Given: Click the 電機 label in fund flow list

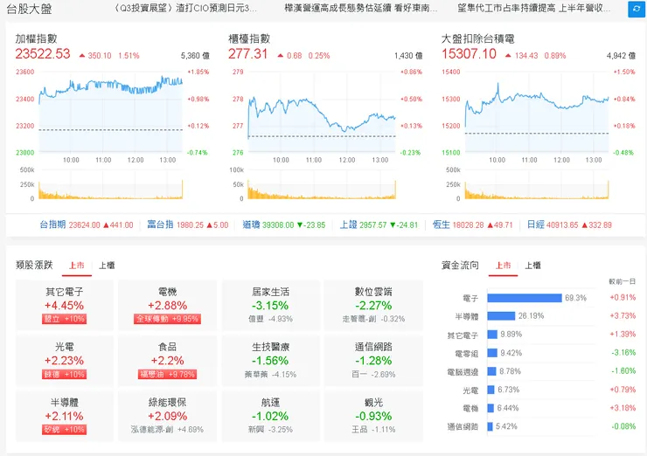Looking at the screenshot, I should pos(470,409).
